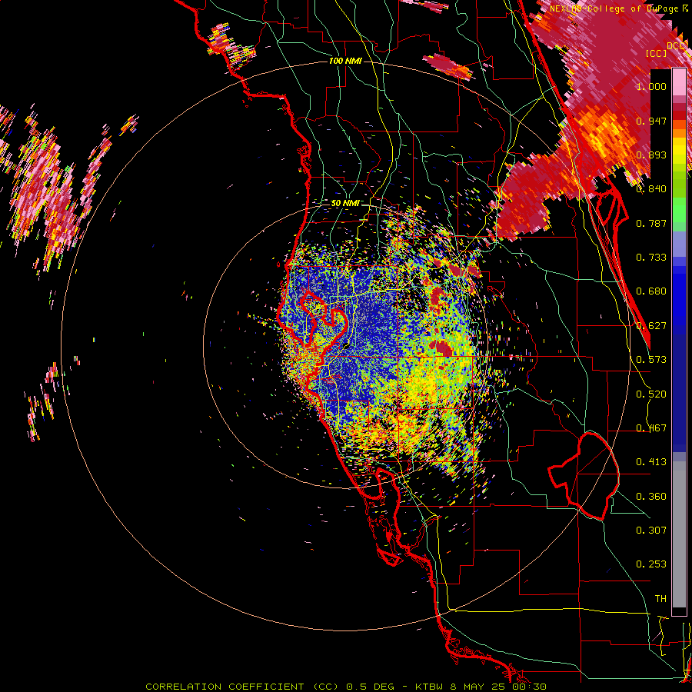Click the 0.947 value on the color scale
The width and height of the screenshot is (692, 692).
tap(651, 121)
